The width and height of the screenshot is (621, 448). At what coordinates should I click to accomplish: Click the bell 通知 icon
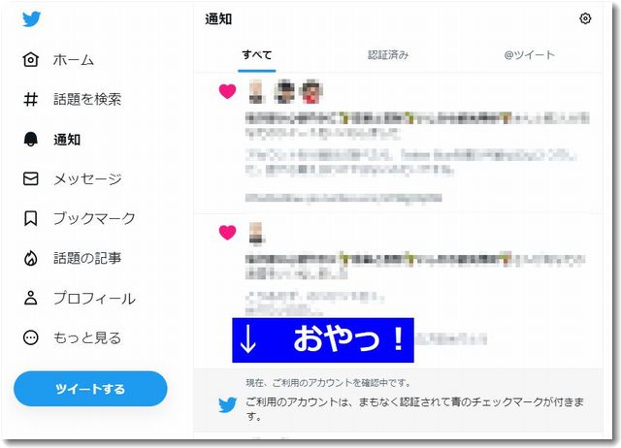click(31, 140)
